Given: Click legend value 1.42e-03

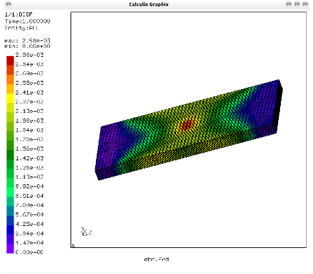Looking at the screenshot, I should click(29, 158).
